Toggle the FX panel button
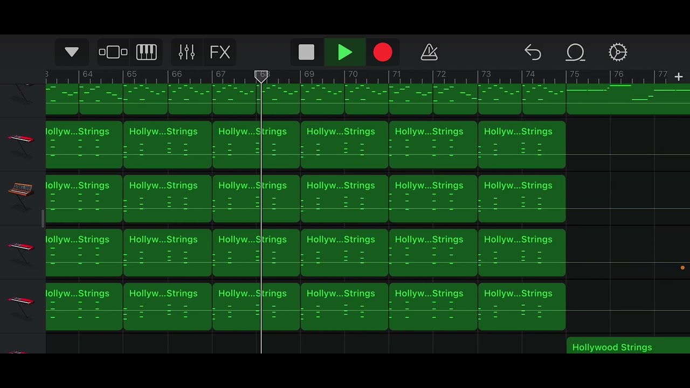690x388 pixels. pyautogui.click(x=220, y=52)
